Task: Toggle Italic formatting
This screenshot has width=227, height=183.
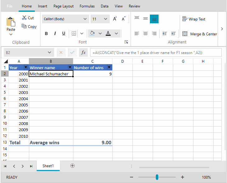Action: coord(55,33)
